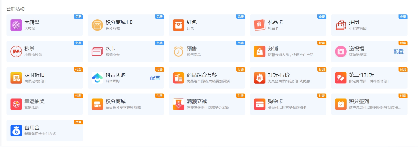The width and height of the screenshot is (418, 147).
Task: Select the 红包 red envelope icon
Action: pyautogui.click(x=179, y=25)
